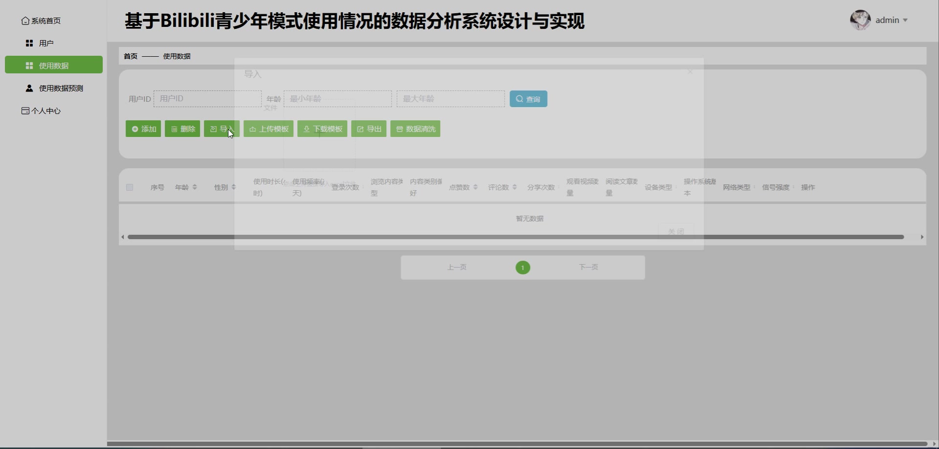Click the table scrollbar's left arrow
This screenshot has height=449, width=939.
[122, 237]
